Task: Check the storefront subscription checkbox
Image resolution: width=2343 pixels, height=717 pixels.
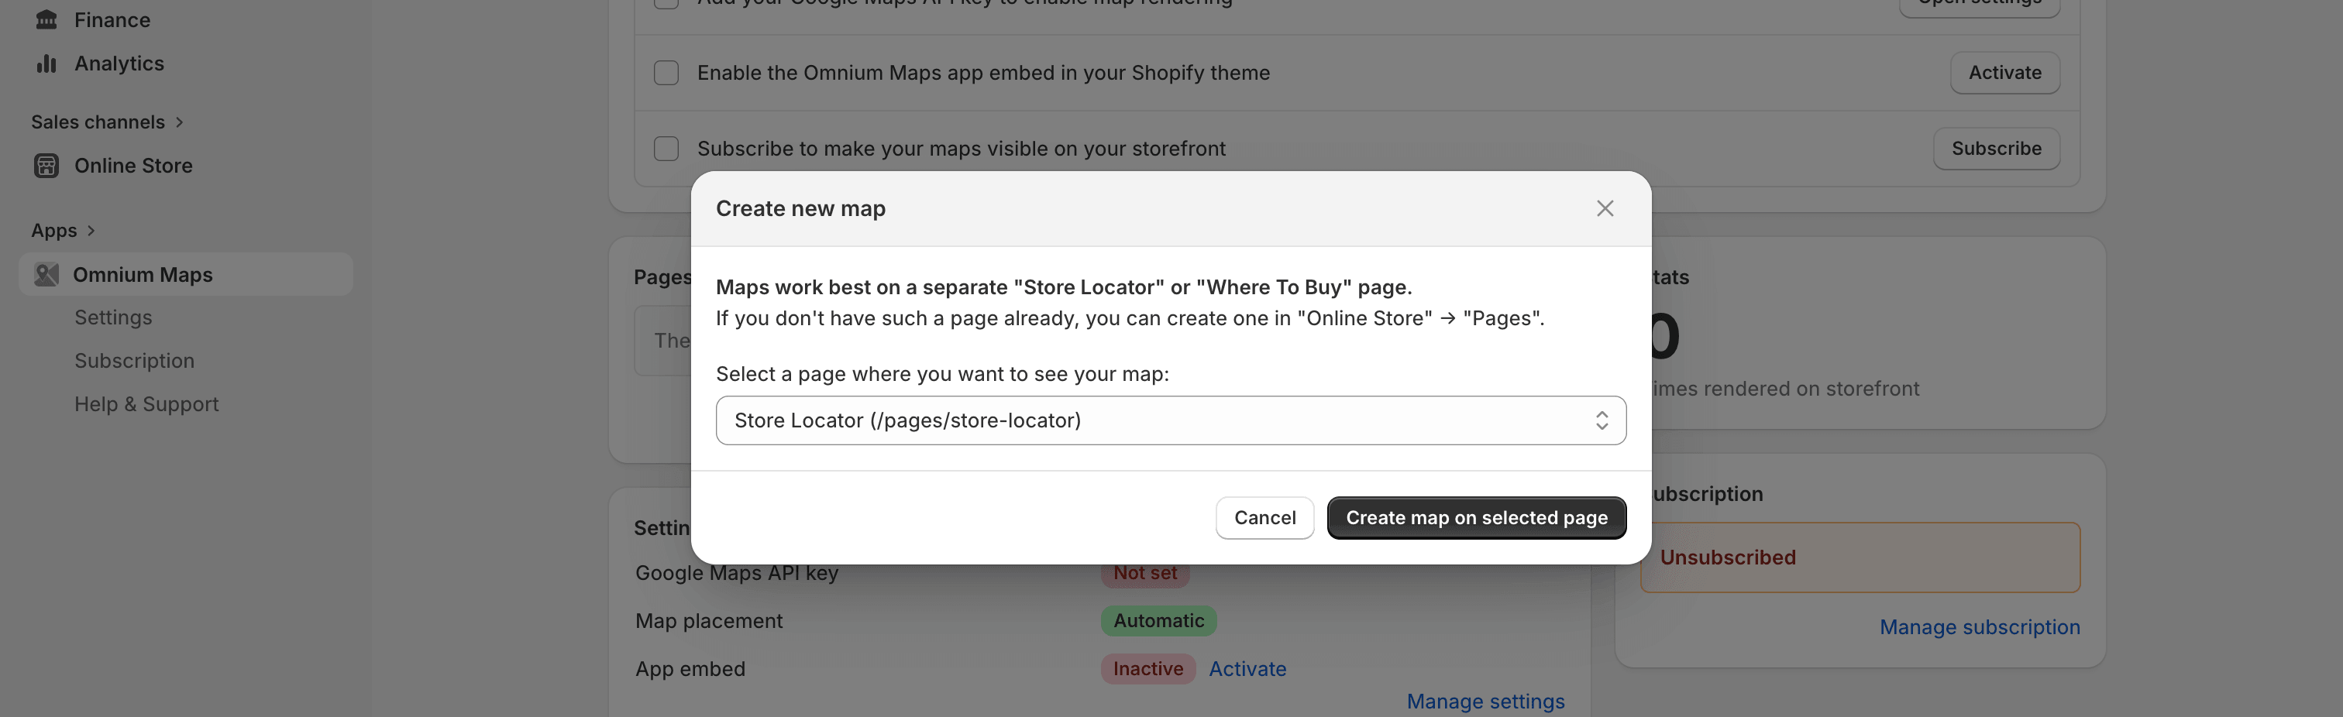Action: (x=666, y=148)
